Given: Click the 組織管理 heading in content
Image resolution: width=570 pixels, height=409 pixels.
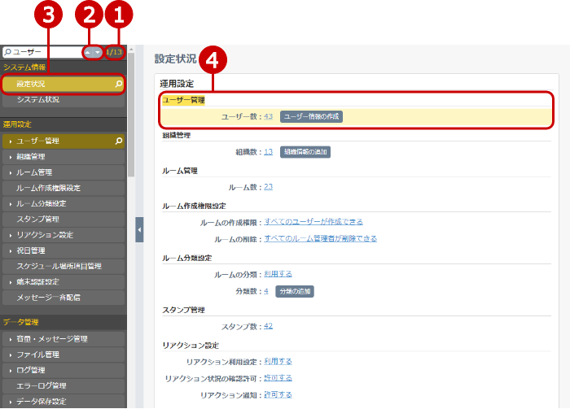Looking at the screenshot, I should (177, 135).
